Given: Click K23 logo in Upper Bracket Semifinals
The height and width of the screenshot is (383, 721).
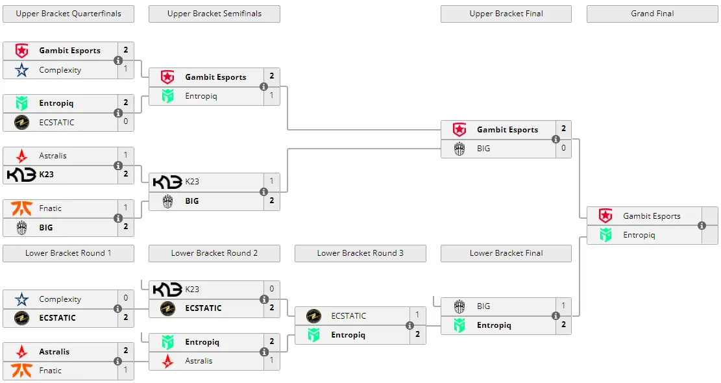Looking at the screenshot, I should tap(167, 182).
